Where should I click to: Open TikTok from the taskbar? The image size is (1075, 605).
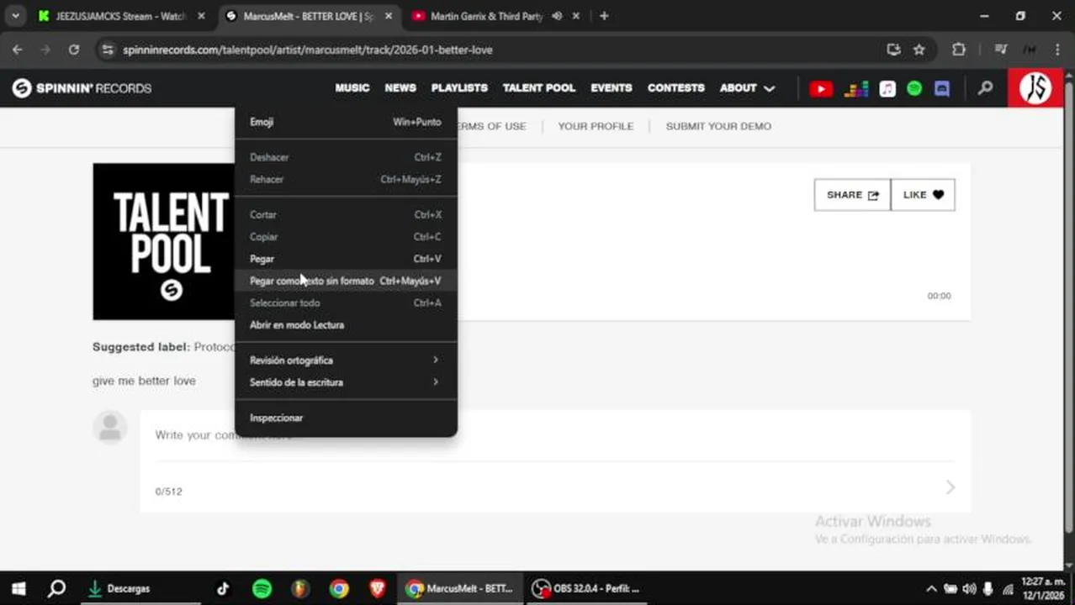[x=223, y=589]
